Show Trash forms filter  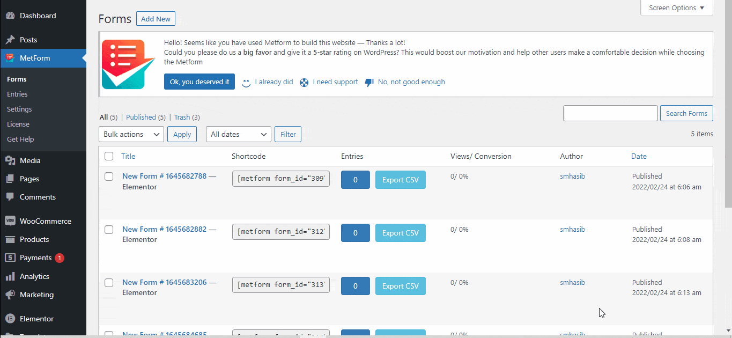click(x=187, y=117)
